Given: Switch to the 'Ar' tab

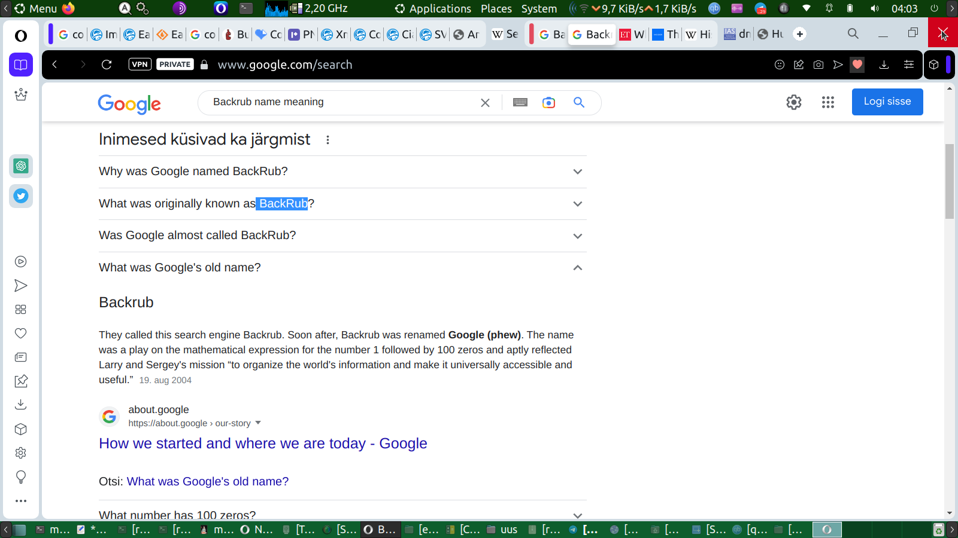Looking at the screenshot, I should coord(466,34).
